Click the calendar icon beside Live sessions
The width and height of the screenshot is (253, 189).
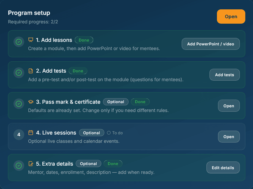pyautogui.click(x=31, y=133)
